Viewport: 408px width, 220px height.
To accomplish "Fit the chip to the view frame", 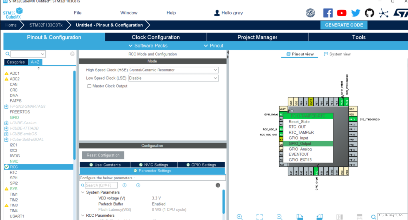I will [x=260, y=217].
